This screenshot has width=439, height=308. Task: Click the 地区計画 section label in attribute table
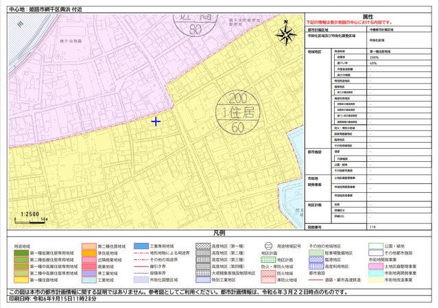pos(315,205)
